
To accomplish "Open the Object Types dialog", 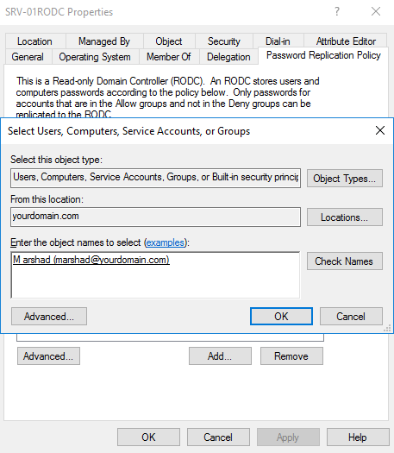I will tap(345, 179).
